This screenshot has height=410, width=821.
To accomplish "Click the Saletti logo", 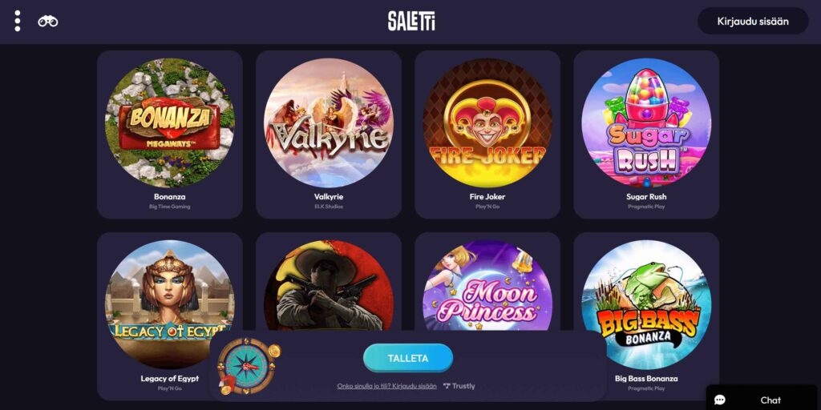I will point(411,21).
